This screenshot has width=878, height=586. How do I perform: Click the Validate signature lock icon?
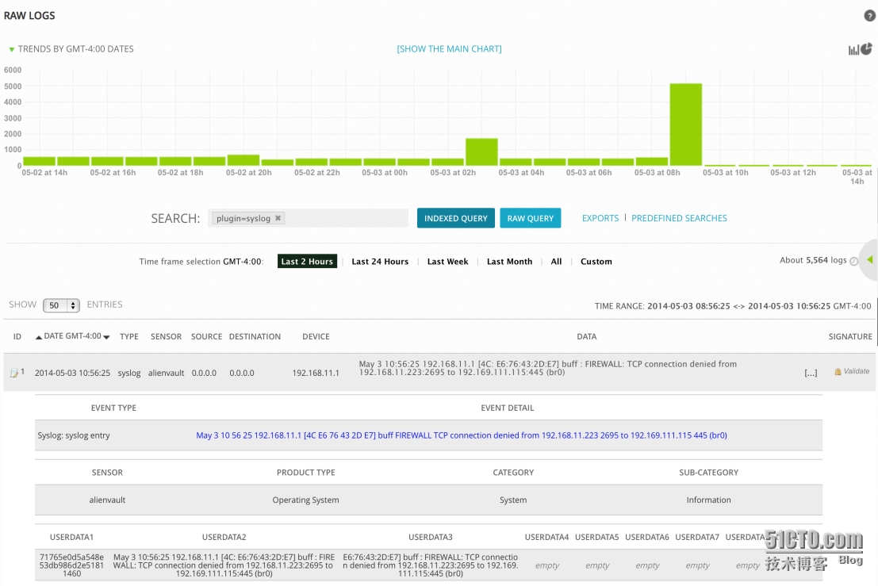pos(838,371)
